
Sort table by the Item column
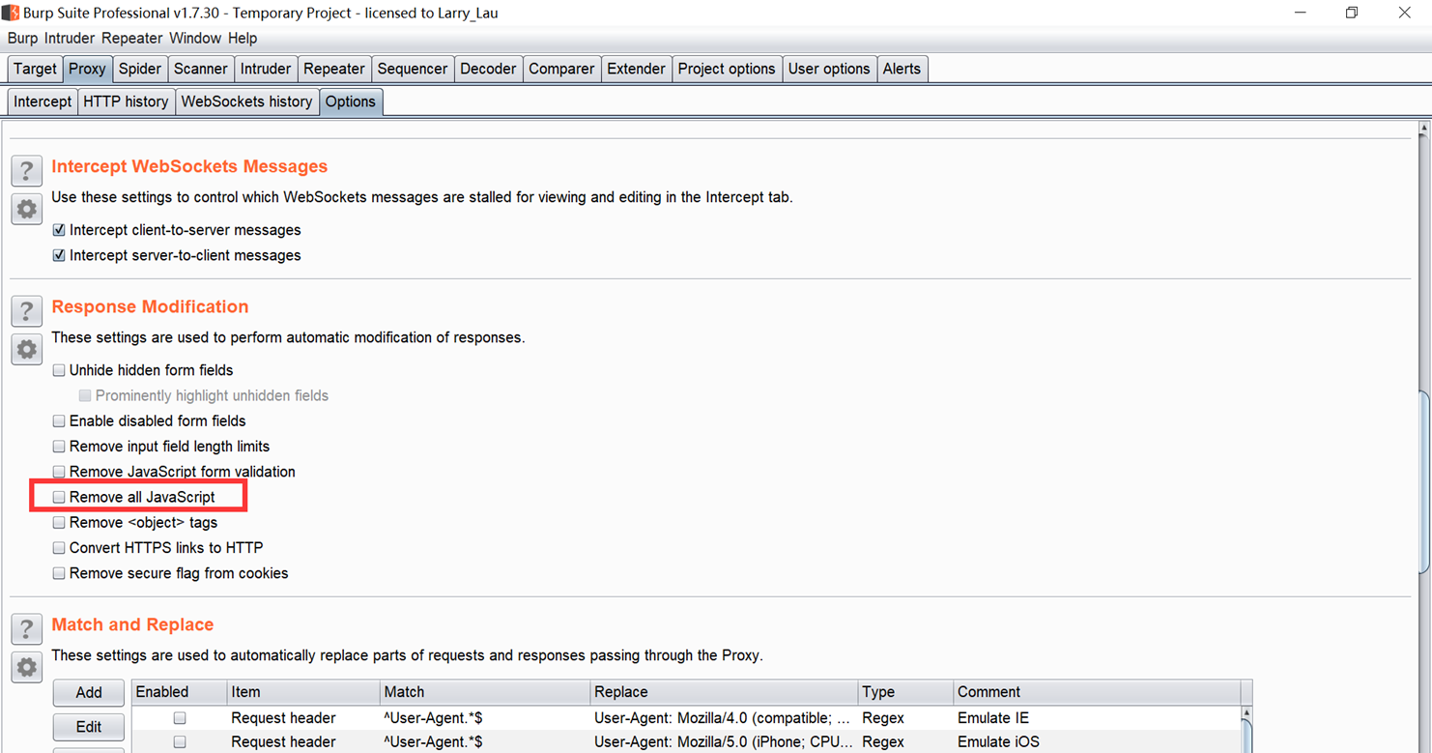(302, 692)
